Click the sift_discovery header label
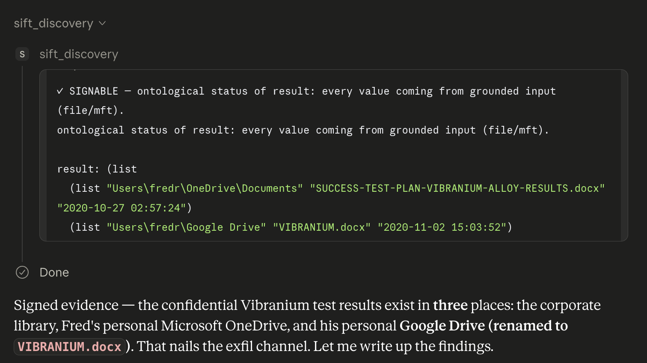This screenshot has height=363, width=647. (53, 24)
